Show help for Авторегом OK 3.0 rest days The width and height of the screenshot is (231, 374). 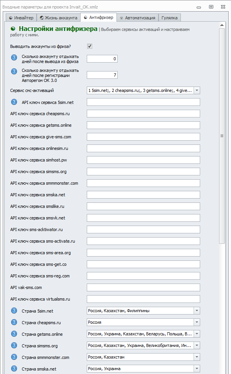pos(14,71)
